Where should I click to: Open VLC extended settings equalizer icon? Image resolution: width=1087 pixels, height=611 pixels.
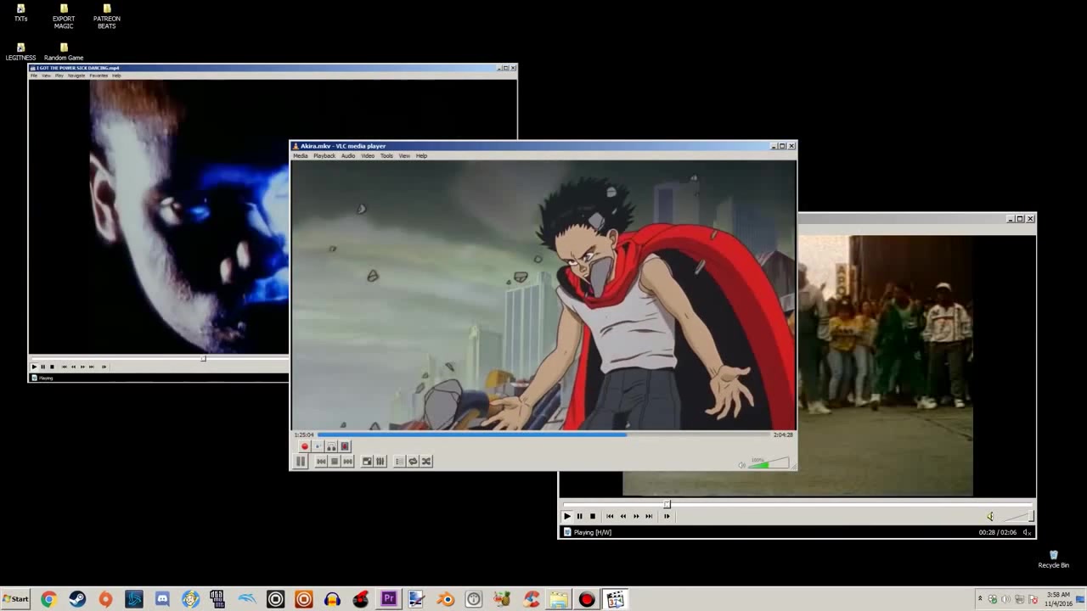click(380, 462)
